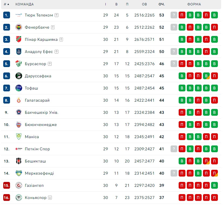
Task: Click Газіантеп's latest green В form badge
Action: click(x=214, y=185)
